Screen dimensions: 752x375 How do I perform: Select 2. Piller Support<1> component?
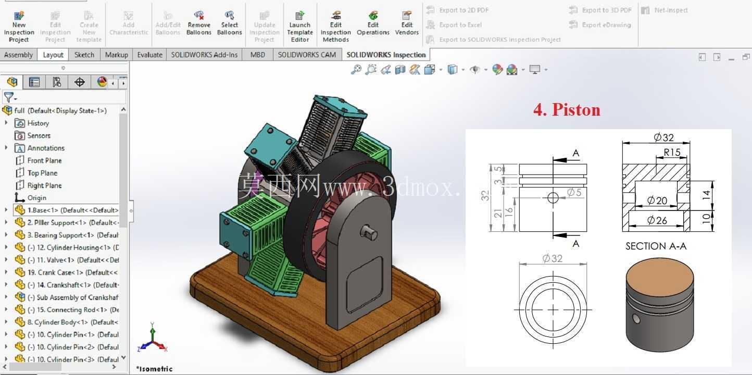67,222
